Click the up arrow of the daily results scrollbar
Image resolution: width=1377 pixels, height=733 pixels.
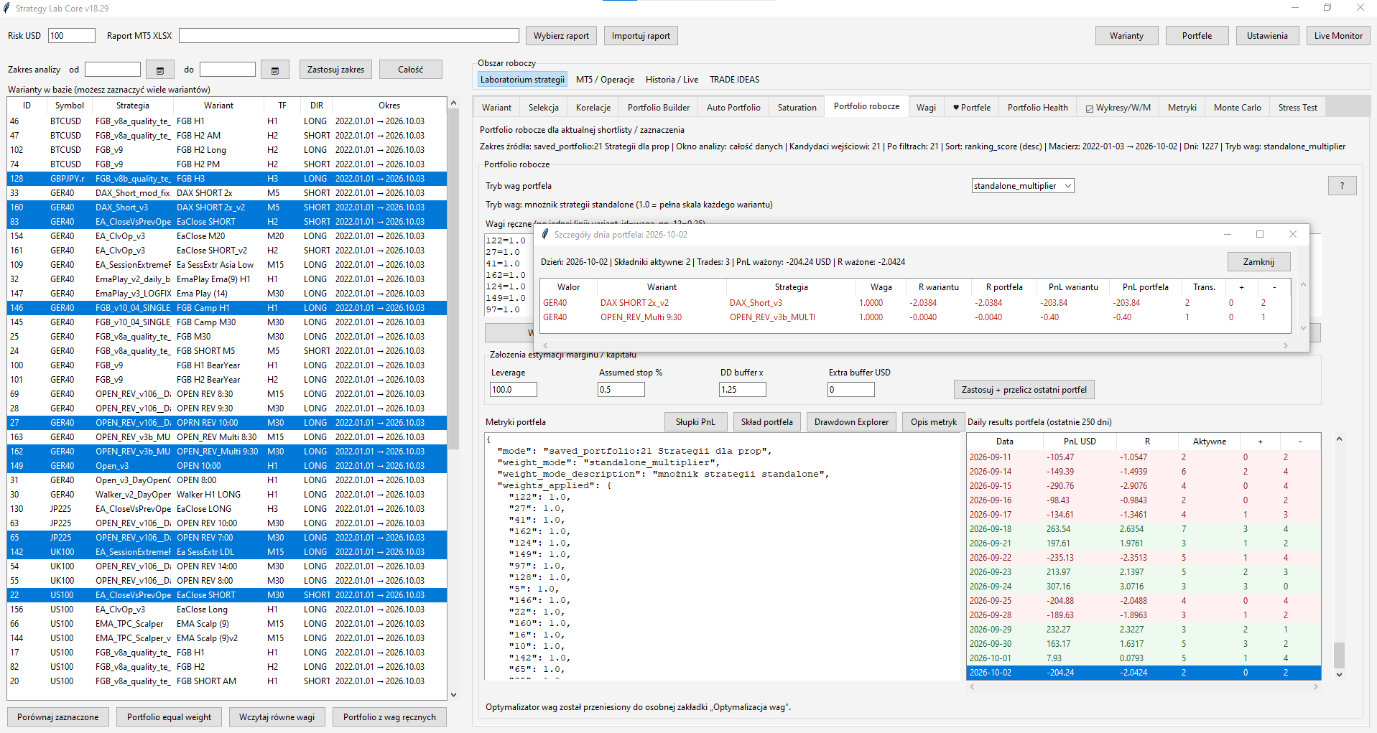click(x=1339, y=439)
